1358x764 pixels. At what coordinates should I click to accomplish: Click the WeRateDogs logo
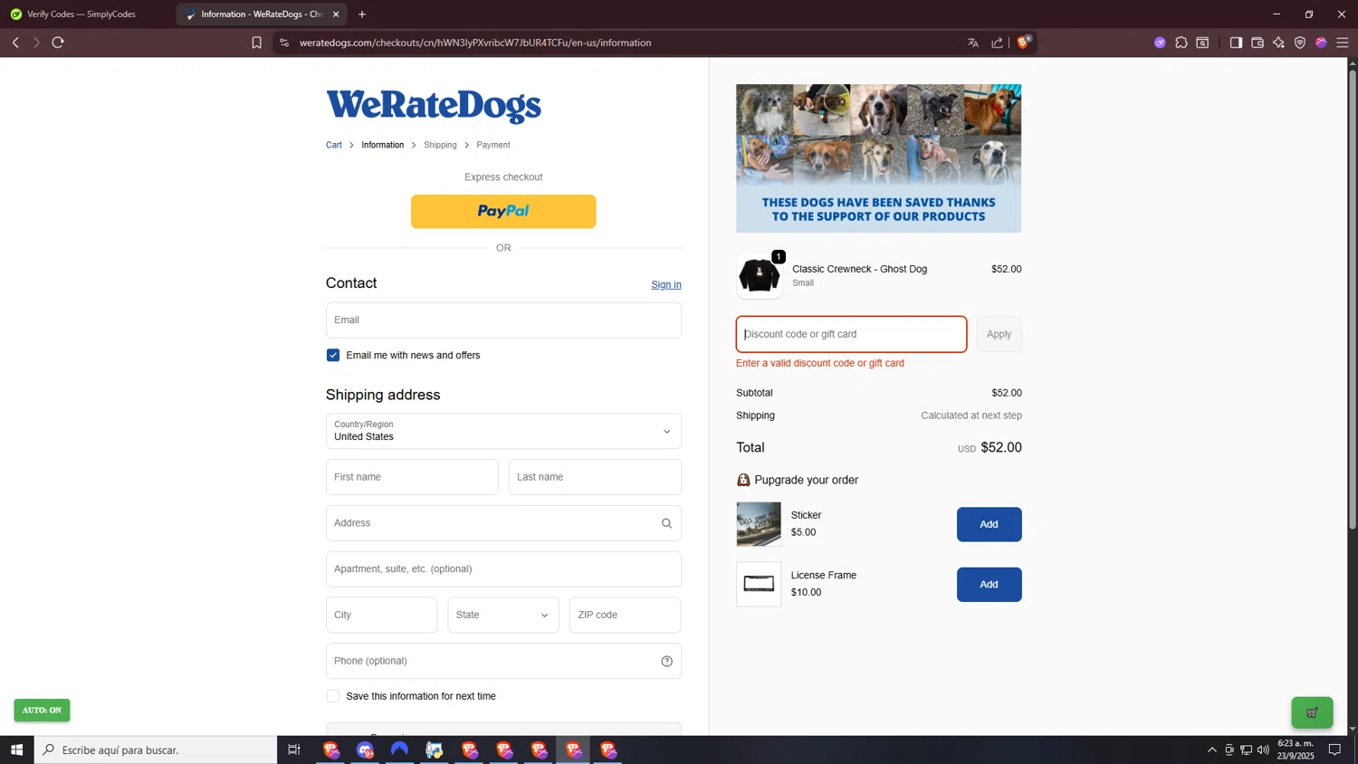(434, 106)
